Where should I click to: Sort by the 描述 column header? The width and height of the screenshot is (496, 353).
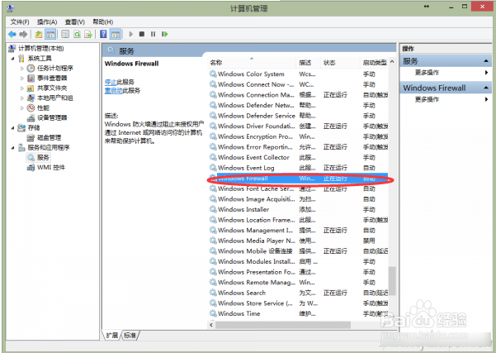point(309,63)
